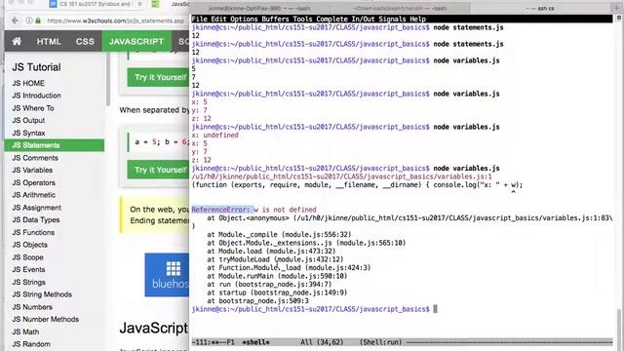The width and height of the screenshot is (624, 351).
Task: Open JS Number Methods in the sidebar
Action: tap(45, 320)
